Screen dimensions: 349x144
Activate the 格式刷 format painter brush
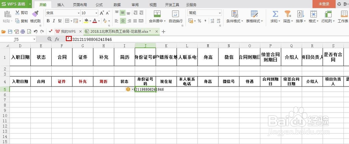(35, 14)
